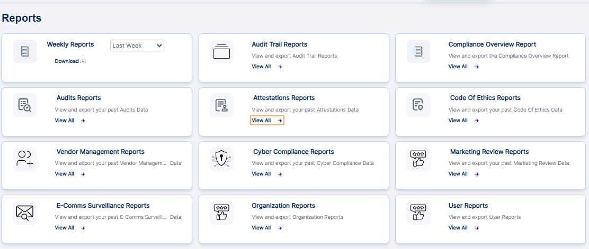The width and height of the screenshot is (589, 249).
Task: Click 'View and export your past Attestations Data'
Action: 305,110
